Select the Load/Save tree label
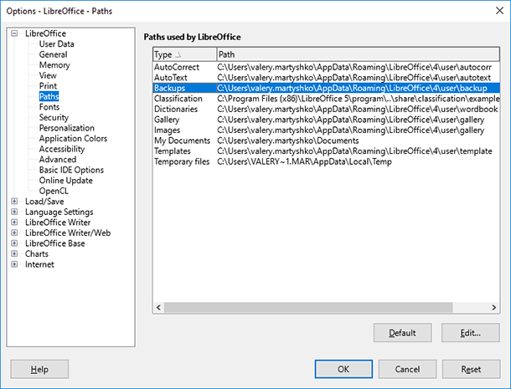 coord(44,201)
